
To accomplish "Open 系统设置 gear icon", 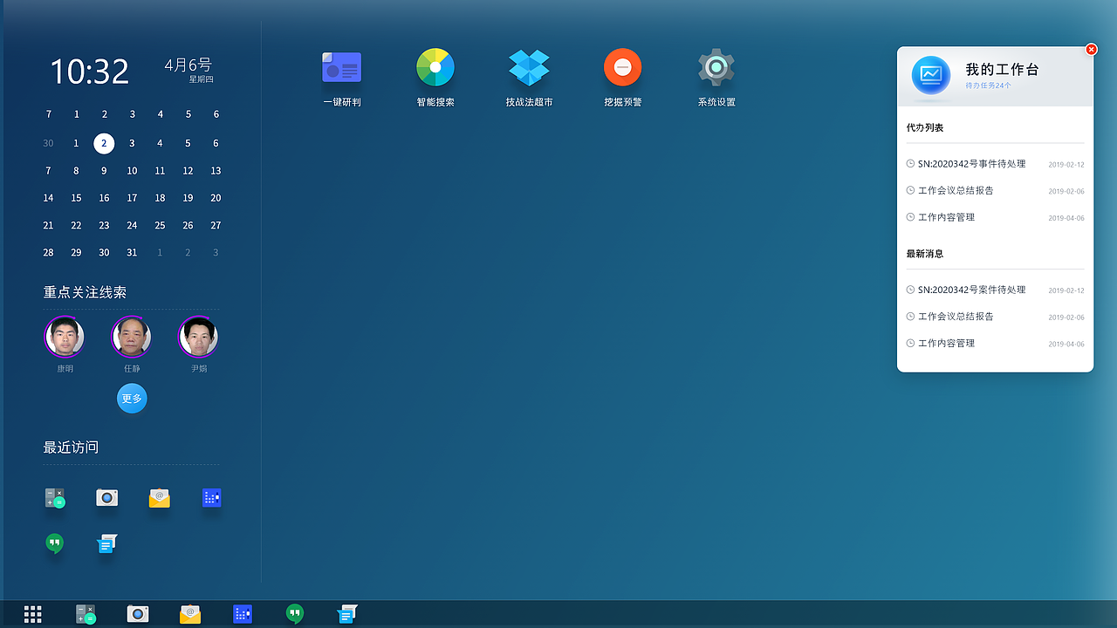I will [716, 67].
